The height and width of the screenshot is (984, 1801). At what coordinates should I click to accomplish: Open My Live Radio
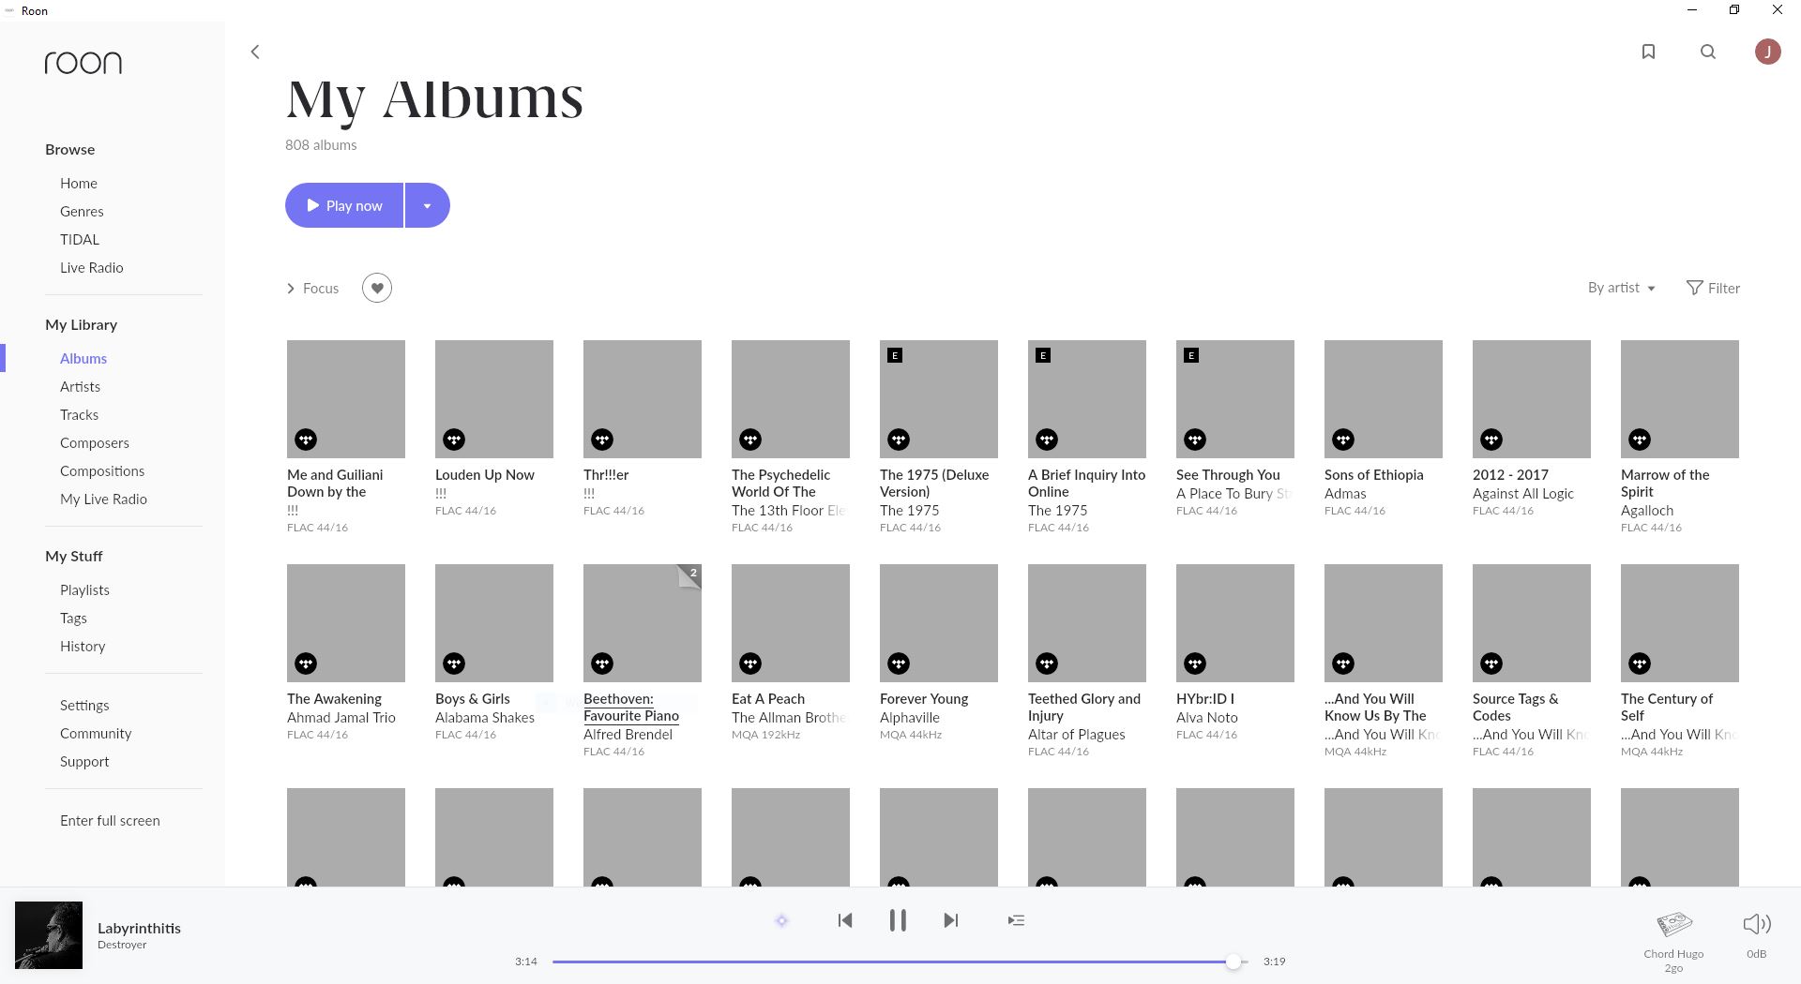pos(103,499)
